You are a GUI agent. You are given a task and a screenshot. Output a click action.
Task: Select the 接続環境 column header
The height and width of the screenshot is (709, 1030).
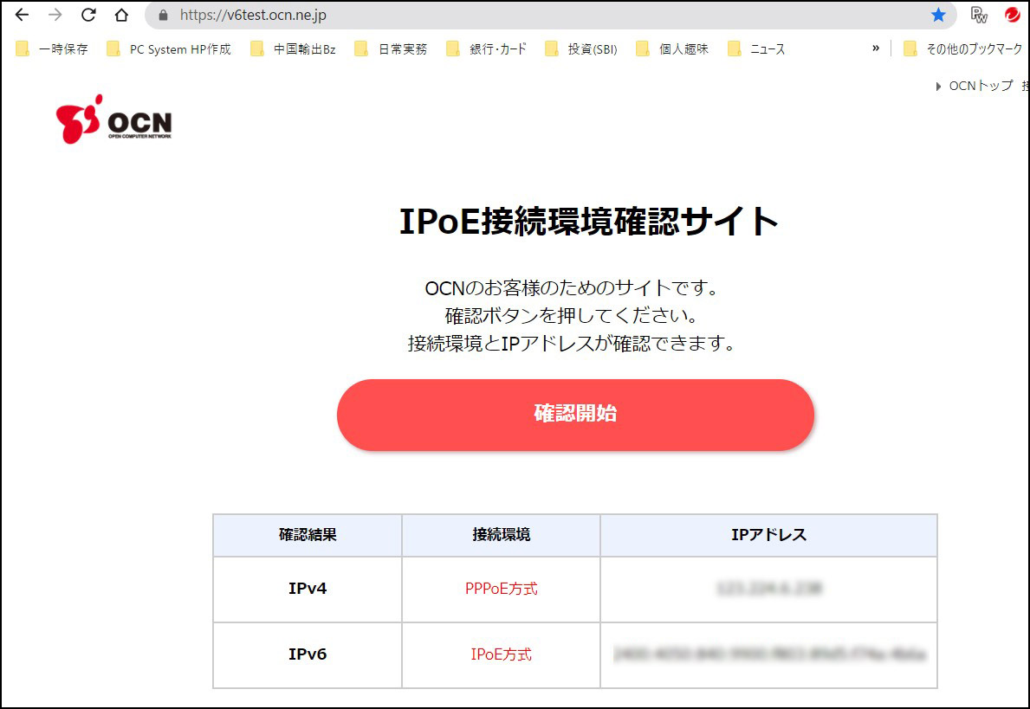pyautogui.click(x=502, y=535)
